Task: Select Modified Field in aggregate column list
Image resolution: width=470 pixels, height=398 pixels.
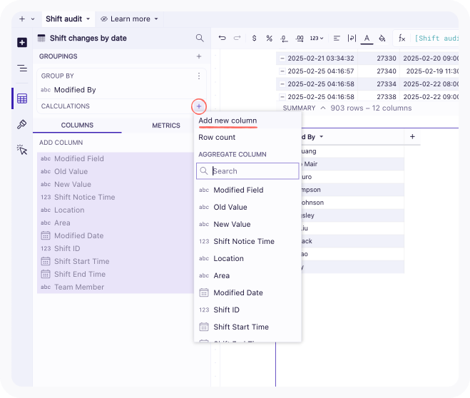Action: point(247,190)
